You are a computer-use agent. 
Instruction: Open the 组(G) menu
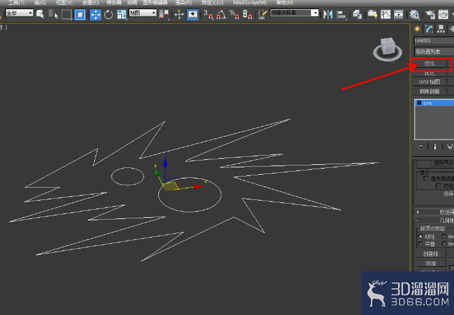click(40, 2)
